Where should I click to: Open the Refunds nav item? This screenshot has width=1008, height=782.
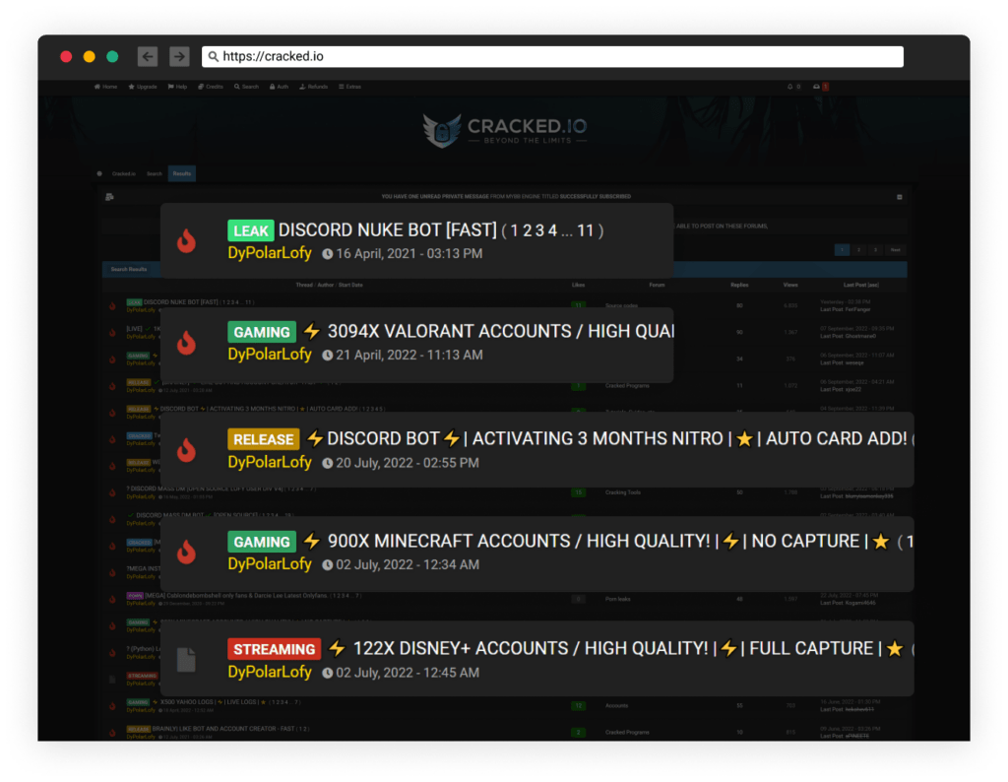314,87
